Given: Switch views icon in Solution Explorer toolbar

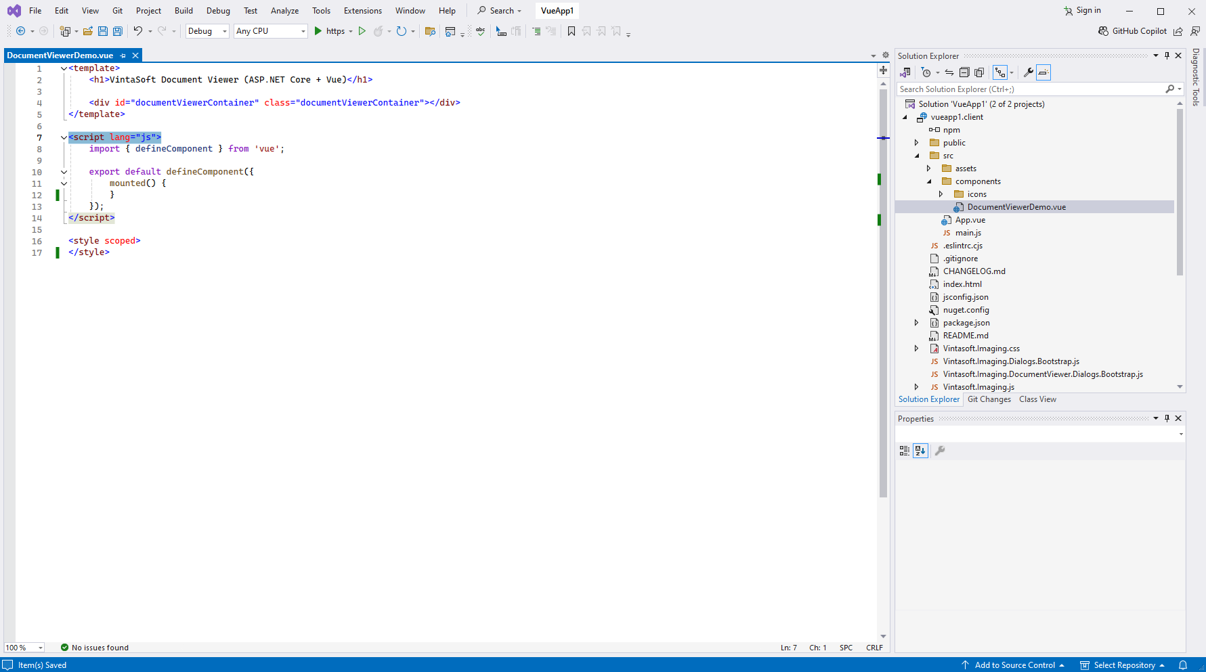Looking at the screenshot, I should [905, 72].
